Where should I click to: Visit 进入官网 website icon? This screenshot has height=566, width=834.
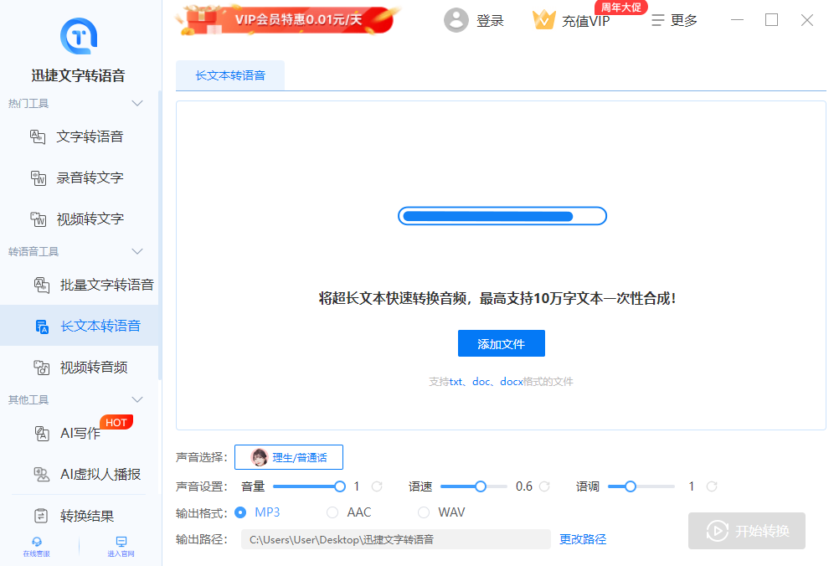pos(121,542)
